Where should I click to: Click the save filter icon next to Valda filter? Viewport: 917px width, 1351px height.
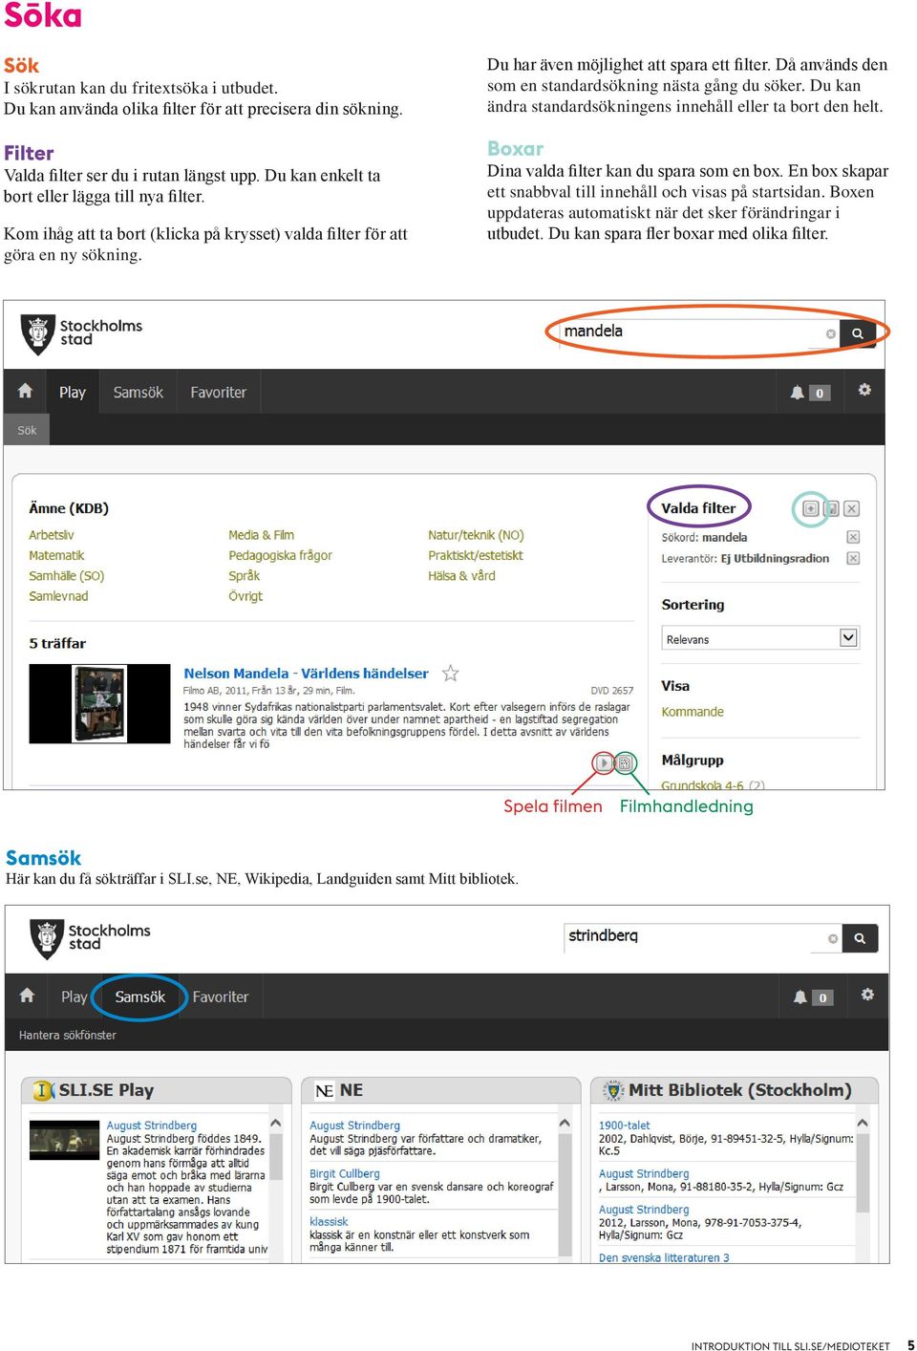(831, 508)
